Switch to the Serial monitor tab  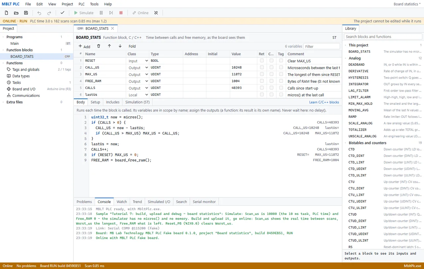(x=204, y=202)
